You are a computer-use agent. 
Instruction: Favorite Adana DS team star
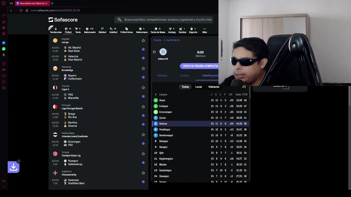(154, 52)
